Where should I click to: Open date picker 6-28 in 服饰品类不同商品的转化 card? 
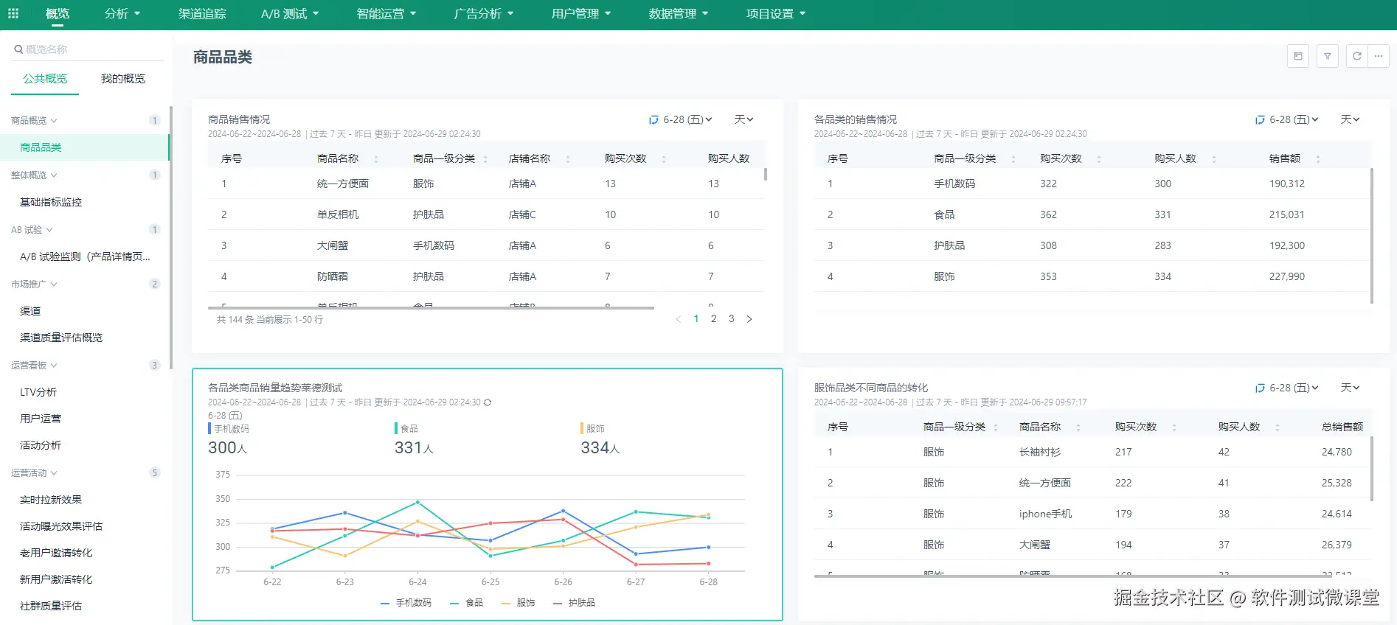pos(1286,388)
